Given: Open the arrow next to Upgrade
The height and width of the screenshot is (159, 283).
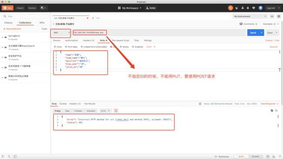Looking at the screenshot, I should (x=279, y=8).
